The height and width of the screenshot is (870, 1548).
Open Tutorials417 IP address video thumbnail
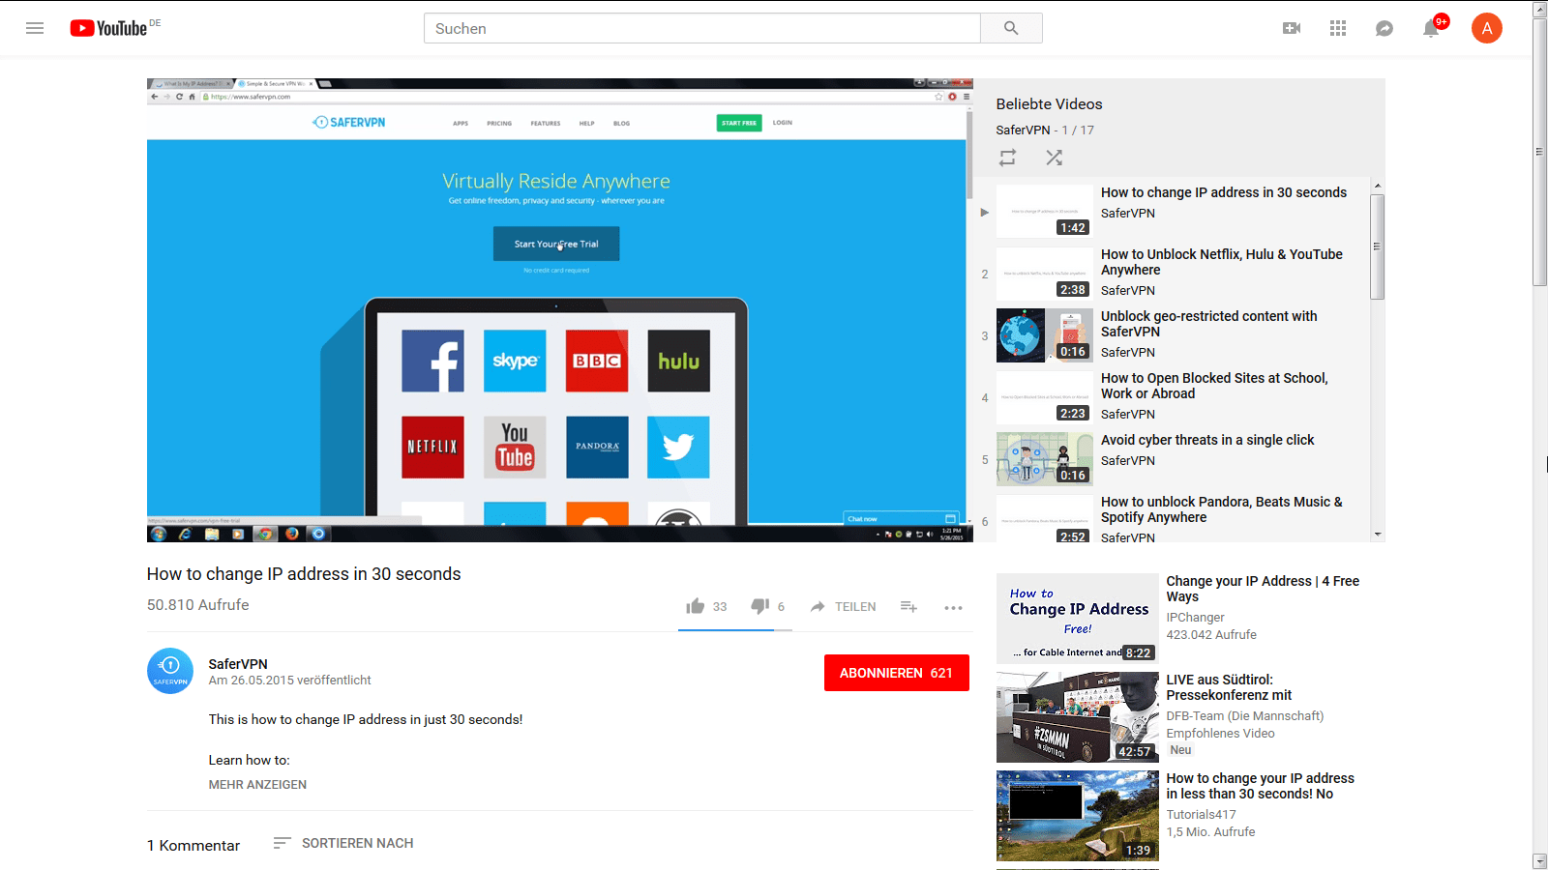point(1078,816)
